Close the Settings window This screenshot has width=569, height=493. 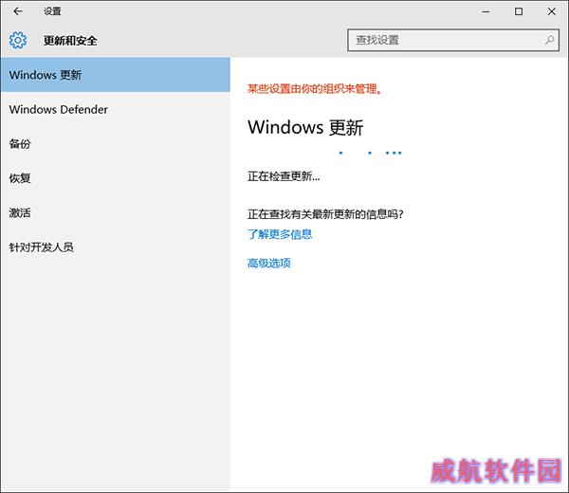[x=552, y=11]
